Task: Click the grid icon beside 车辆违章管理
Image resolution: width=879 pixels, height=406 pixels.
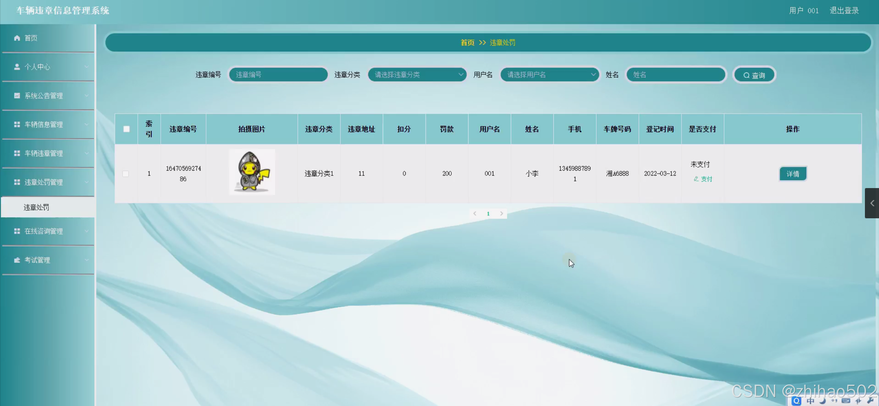Action: (x=17, y=153)
